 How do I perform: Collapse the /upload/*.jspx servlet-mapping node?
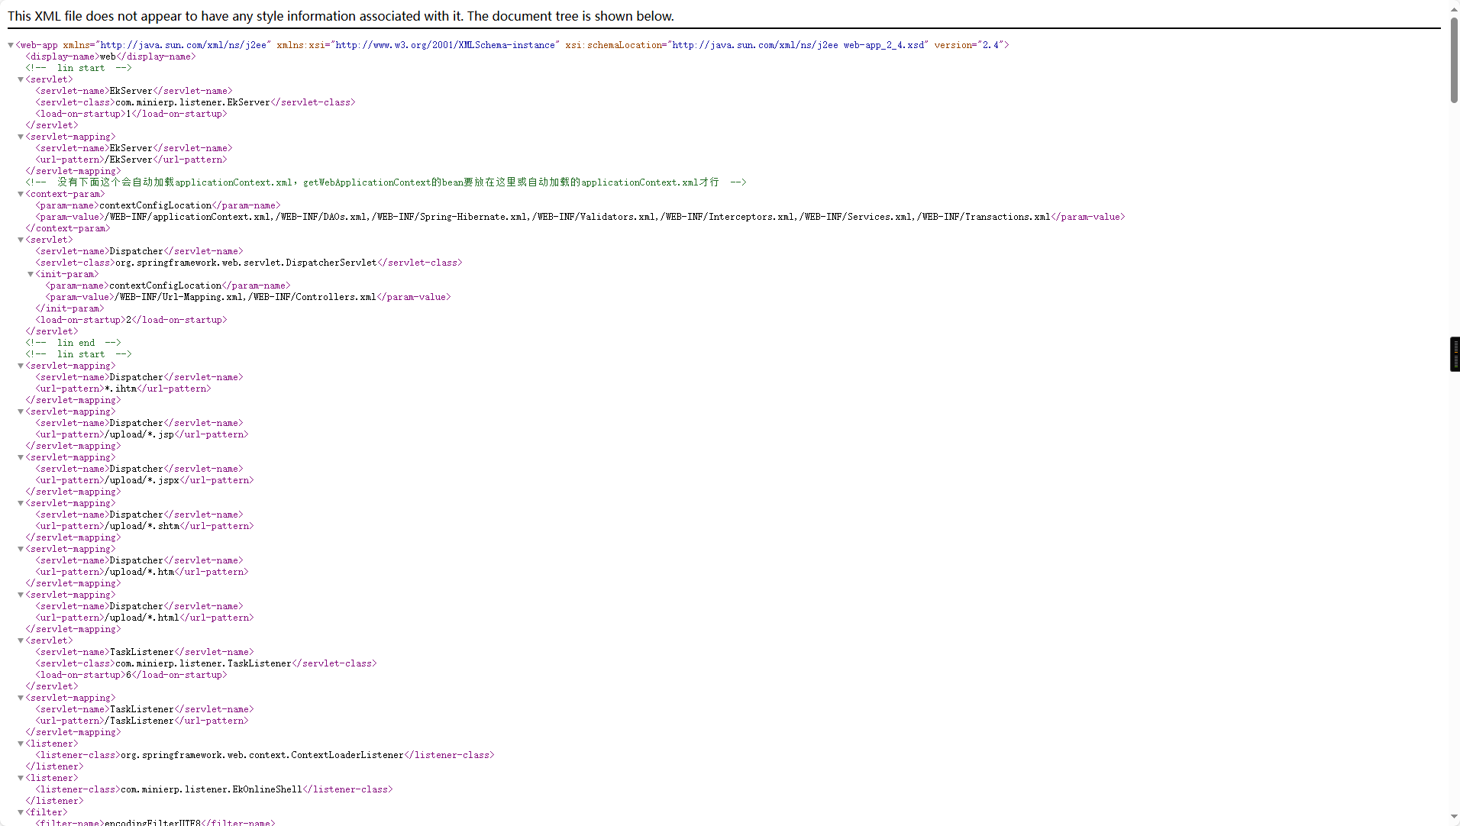[x=21, y=457]
